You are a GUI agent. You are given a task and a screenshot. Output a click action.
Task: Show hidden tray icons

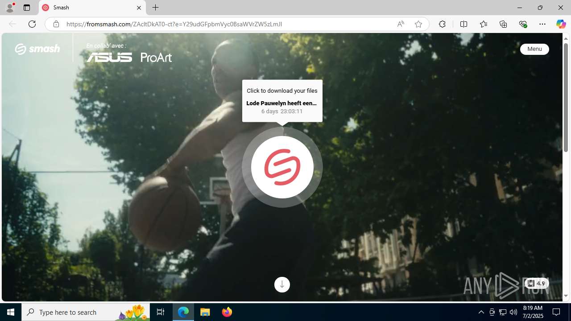481,312
